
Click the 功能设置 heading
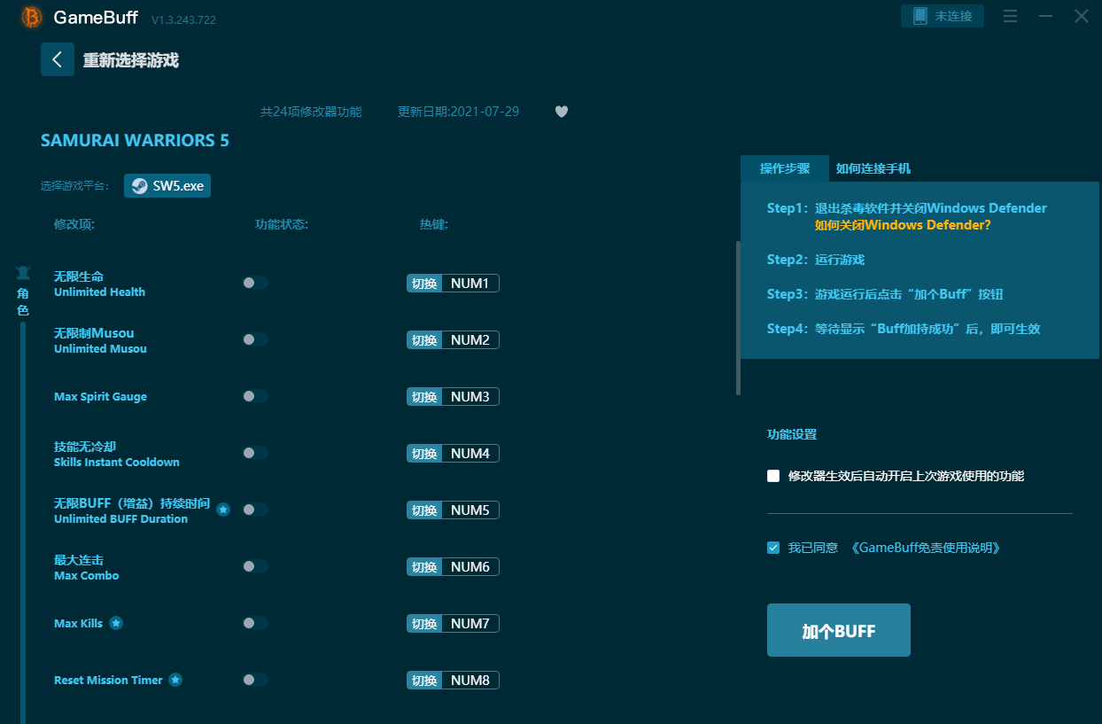pyautogui.click(x=792, y=434)
